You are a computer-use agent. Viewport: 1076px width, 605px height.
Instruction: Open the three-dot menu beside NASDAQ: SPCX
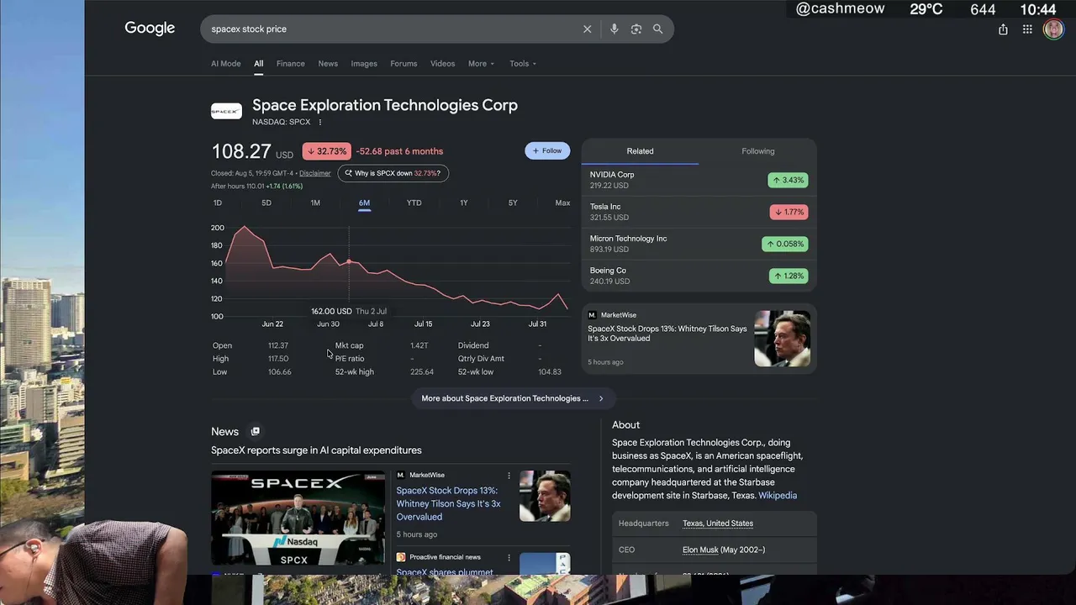(320, 123)
